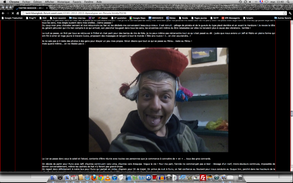Launch FileZilla from the Dock

203,178
